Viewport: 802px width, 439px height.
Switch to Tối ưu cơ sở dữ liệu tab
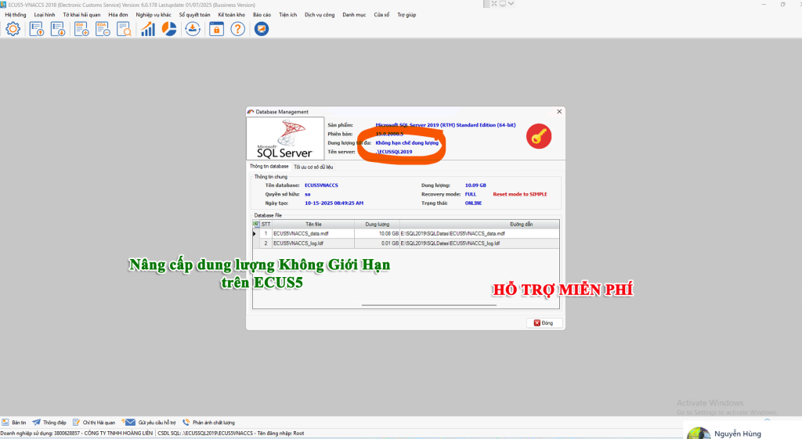pyautogui.click(x=313, y=167)
